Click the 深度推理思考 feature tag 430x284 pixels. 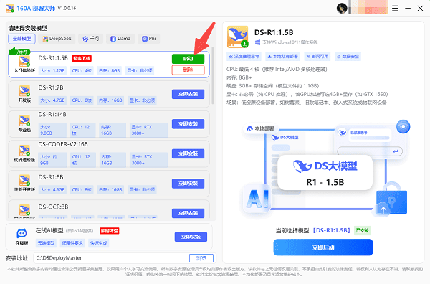[244, 56]
